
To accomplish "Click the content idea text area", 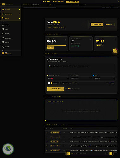I will point(81,69).
